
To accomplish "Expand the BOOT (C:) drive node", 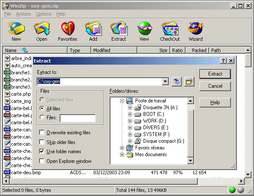I will [130, 114].
